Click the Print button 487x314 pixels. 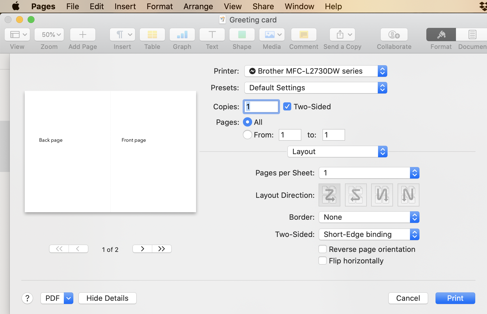[x=455, y=298]
